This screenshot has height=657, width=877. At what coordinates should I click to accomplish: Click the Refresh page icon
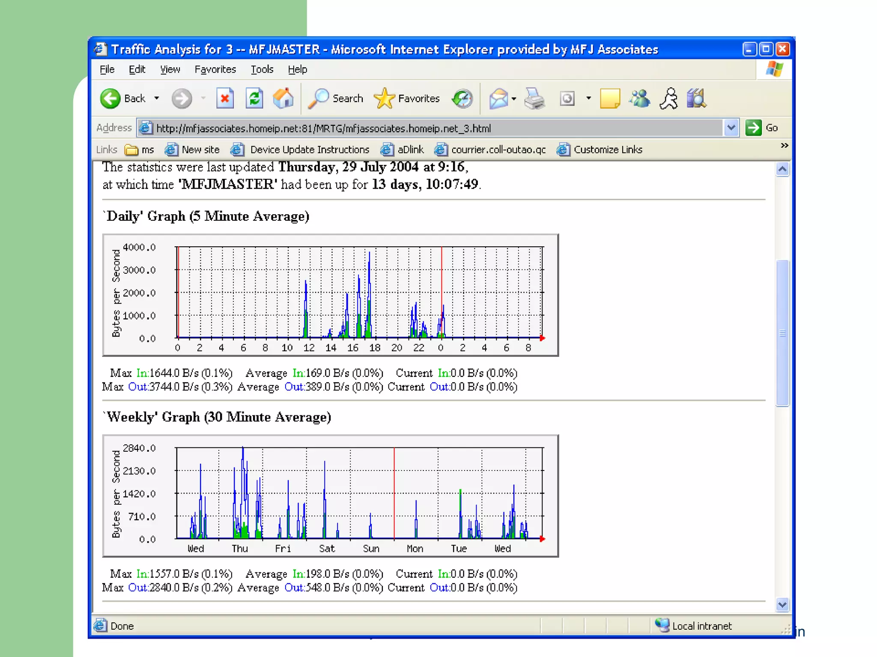(x=254, y=98)
